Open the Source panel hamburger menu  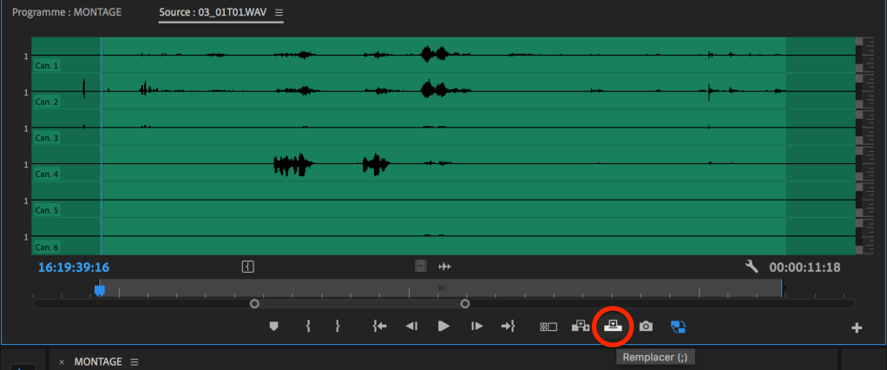pos(279,13)
